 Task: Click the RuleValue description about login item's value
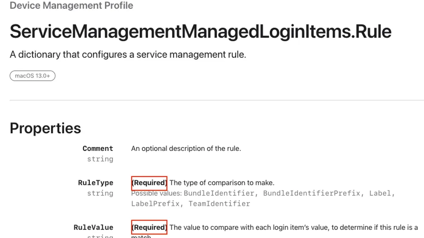point(275,231)
